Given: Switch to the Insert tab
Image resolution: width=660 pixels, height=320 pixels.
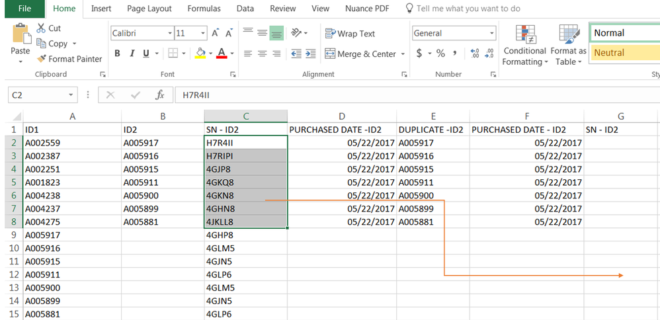Looking at the screenshot, I should [x=101, y=9].
